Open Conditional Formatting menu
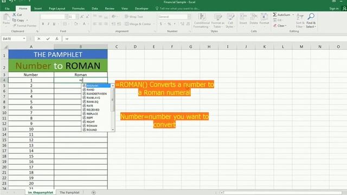The height and width of the screenshot is (195, 347). pyautogui.click(x=202, y=21)
